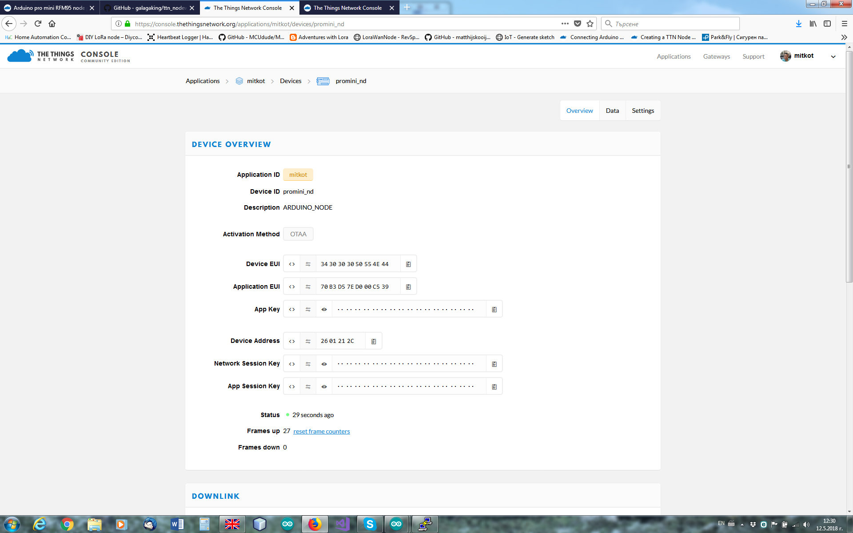Open Applications in top navigation

pyautogui.click(x=674, y=56)
